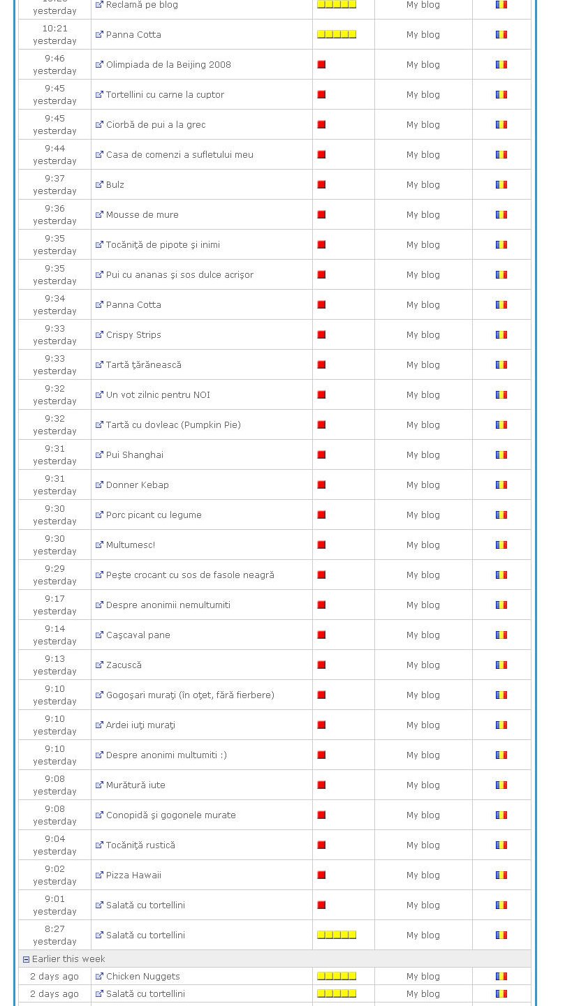572x1006 pixels.
Task: Open the Olimpiada de la Beijing 2008 link
Action: click(168, 65)
